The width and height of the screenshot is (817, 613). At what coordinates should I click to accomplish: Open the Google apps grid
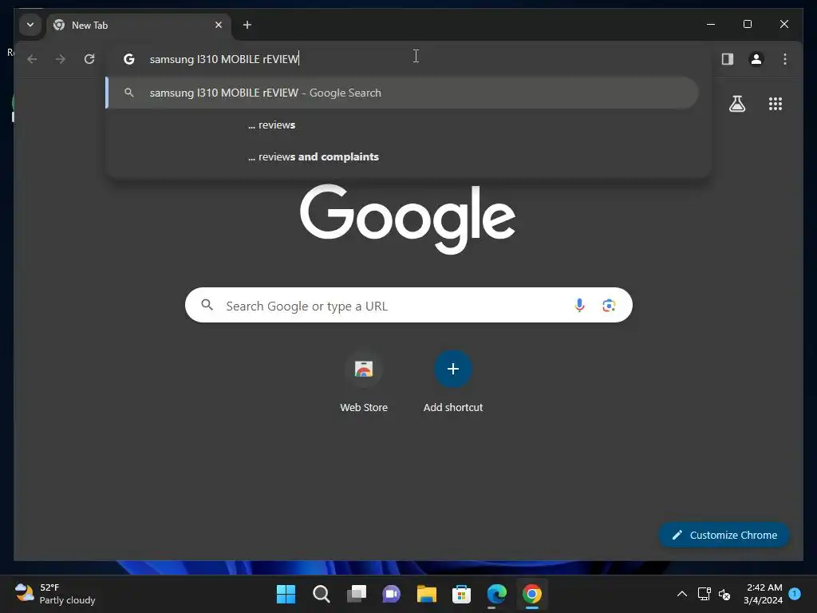pos(776,104)
